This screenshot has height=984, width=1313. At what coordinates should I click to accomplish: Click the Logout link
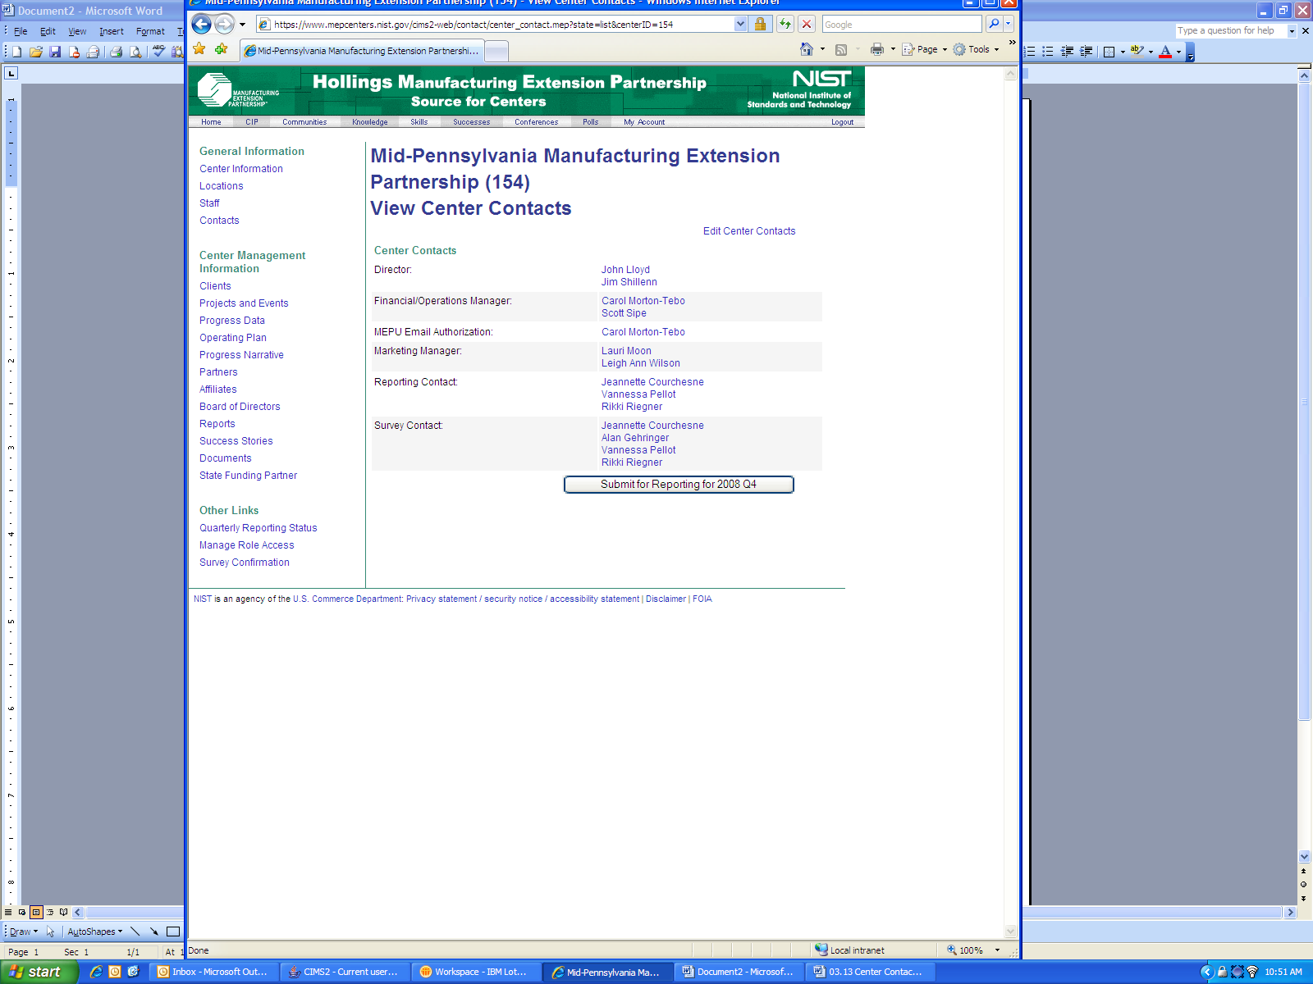click(x=842, y=122)
